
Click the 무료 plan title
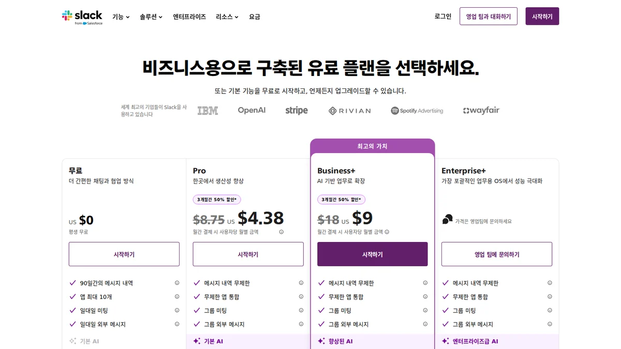point(76,171)
